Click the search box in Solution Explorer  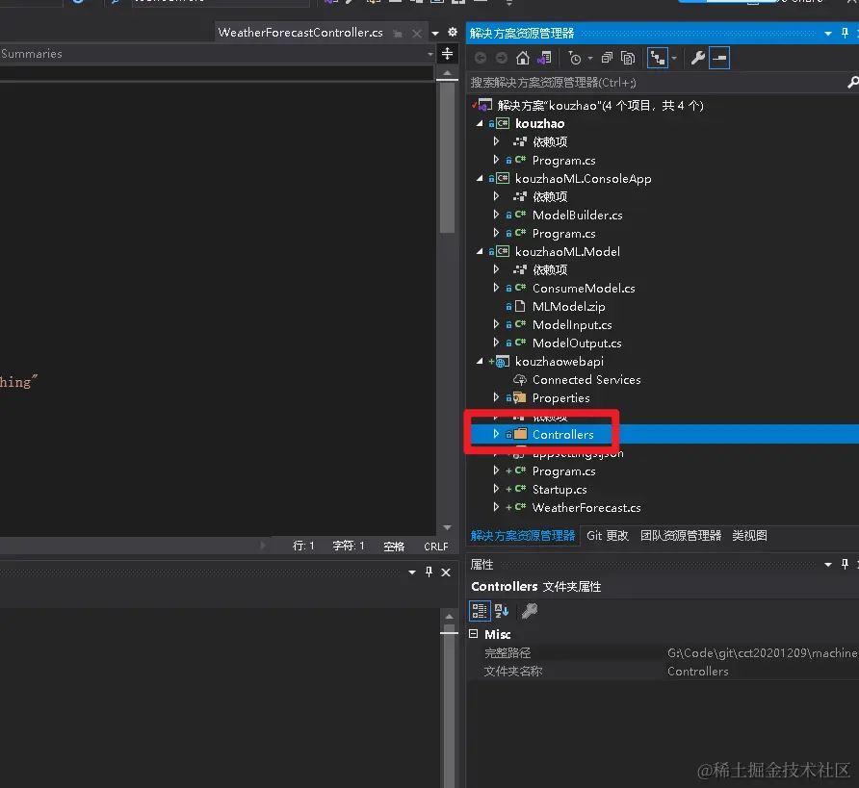[x=657, y=83]
